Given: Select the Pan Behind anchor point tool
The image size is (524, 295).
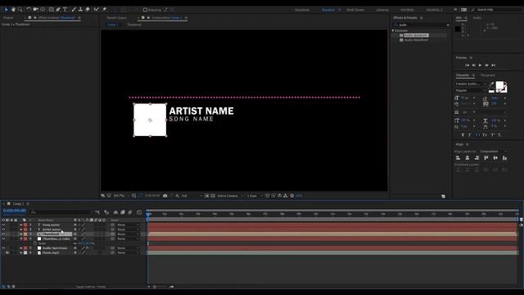Looking at the screenshot, I should [43, 10].
